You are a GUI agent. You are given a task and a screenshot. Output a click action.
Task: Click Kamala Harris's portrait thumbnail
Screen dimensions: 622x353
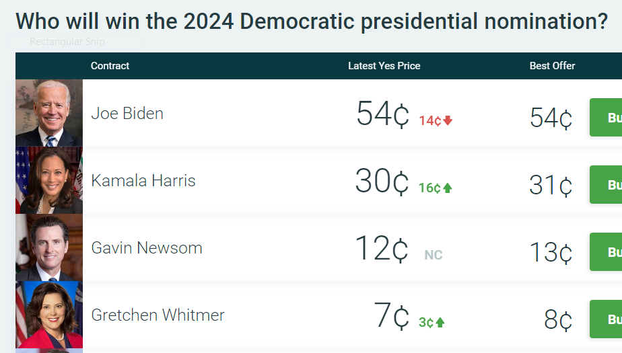click(49, 180)
